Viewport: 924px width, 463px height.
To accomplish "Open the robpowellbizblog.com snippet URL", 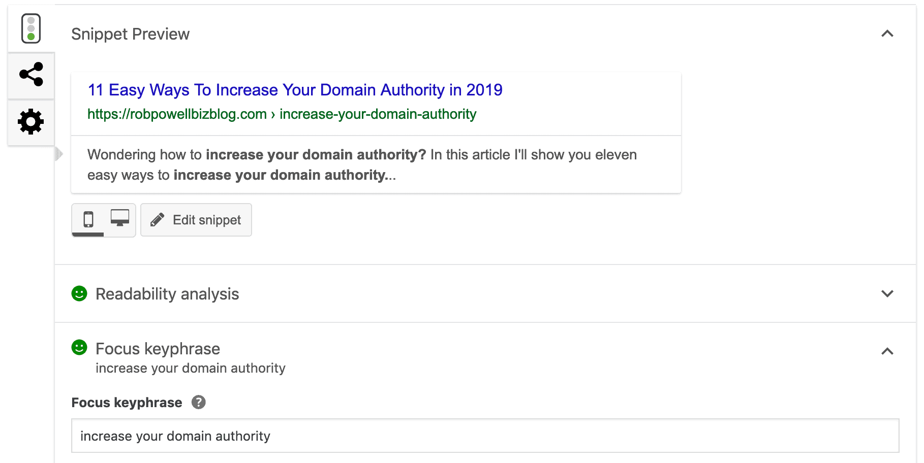I will pyautogui.click(x=282, y=114).
